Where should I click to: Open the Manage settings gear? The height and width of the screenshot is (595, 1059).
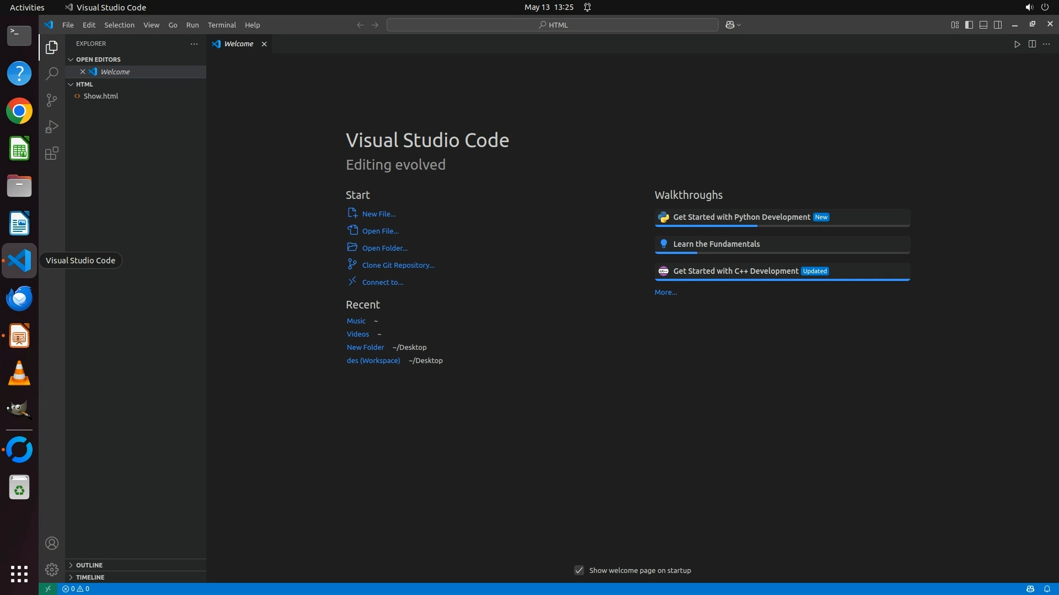tap(52, 569)
